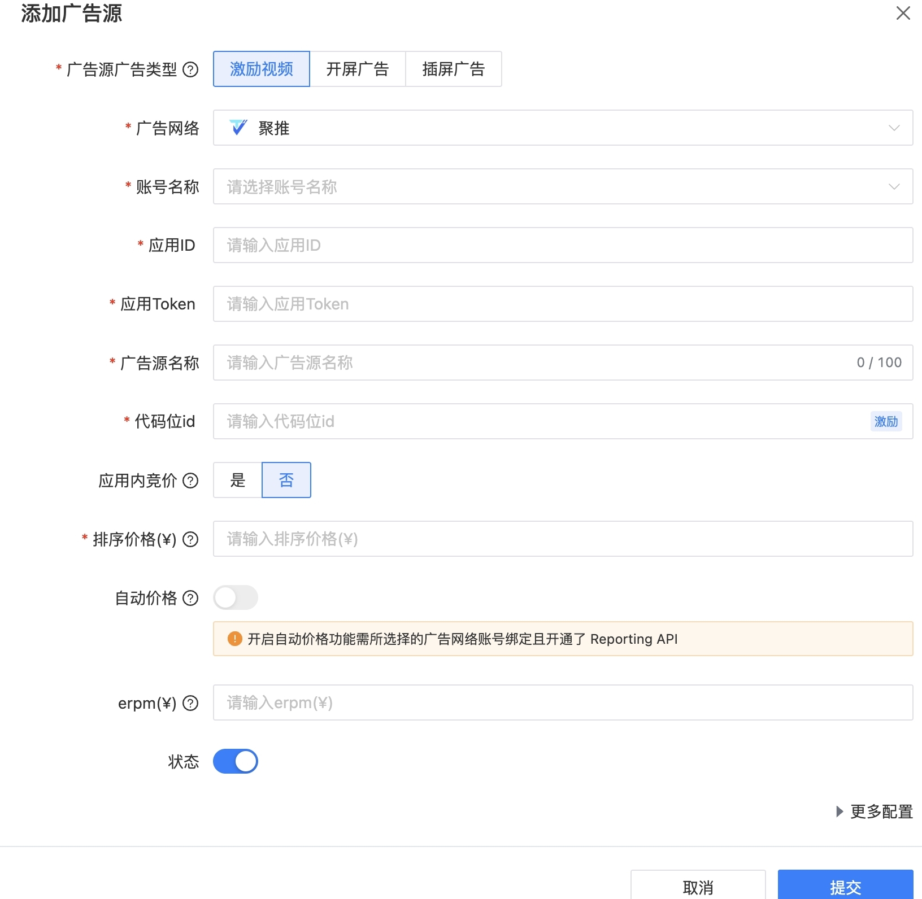Open the 账号名称 dropdown
Image resolution: width=922 pixels, height=899 pixels.
pos(563,186)
